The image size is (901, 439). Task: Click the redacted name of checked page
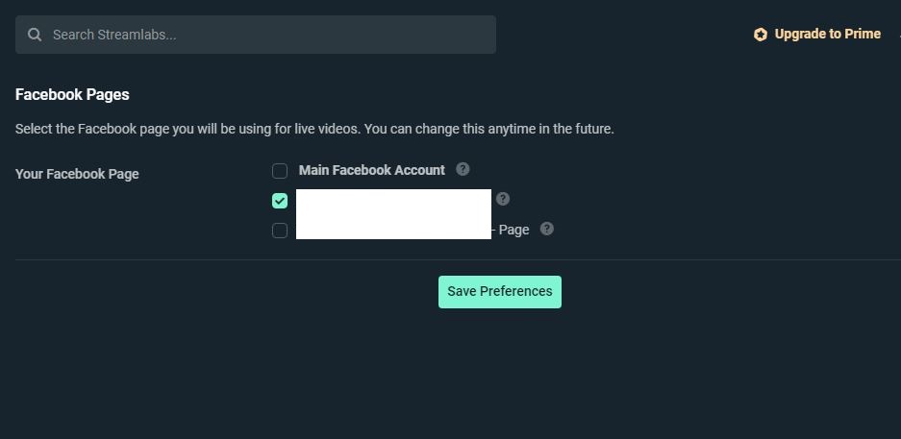pyautogui.click(x=393, y=201)
